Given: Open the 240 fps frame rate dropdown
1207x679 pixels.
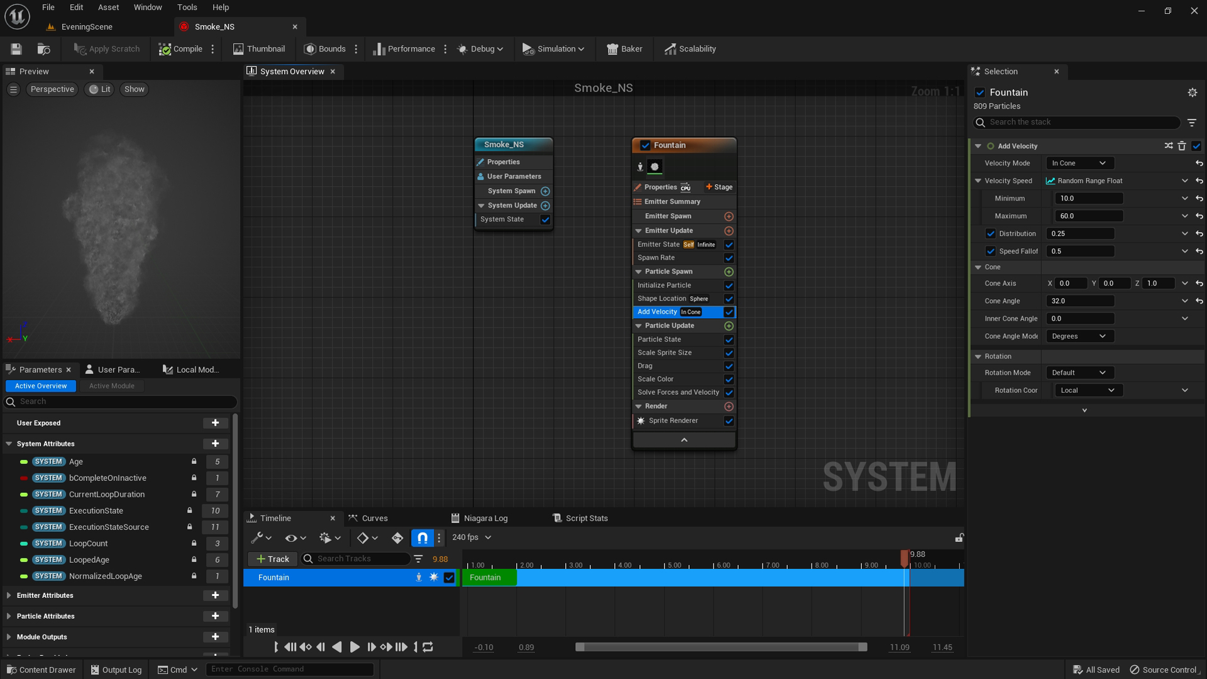Looking at the screenshot, I should pos(471,538).
